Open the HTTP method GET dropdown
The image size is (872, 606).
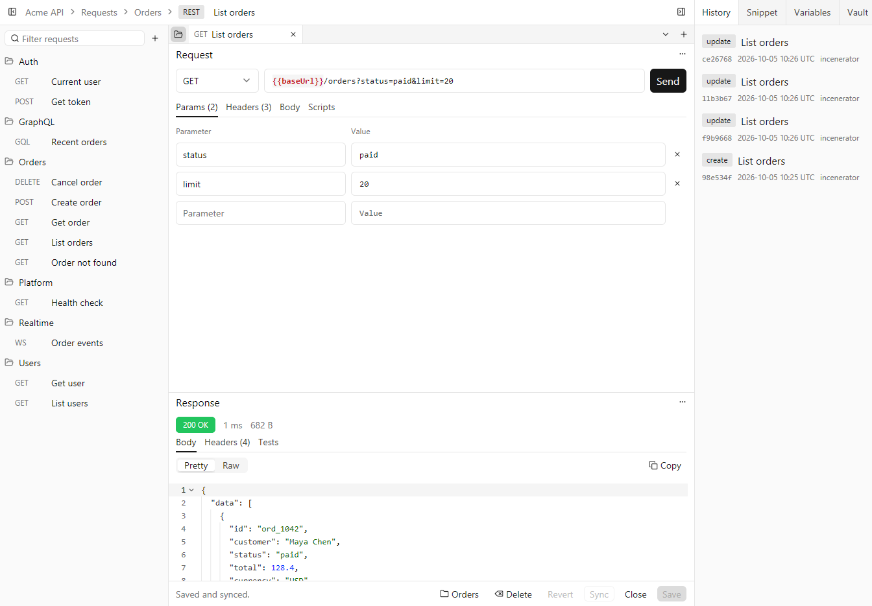click(217, 81)
